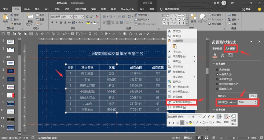Select the oval shape in shapes gallery
The image size is (264, 140).
coord(183,16)
